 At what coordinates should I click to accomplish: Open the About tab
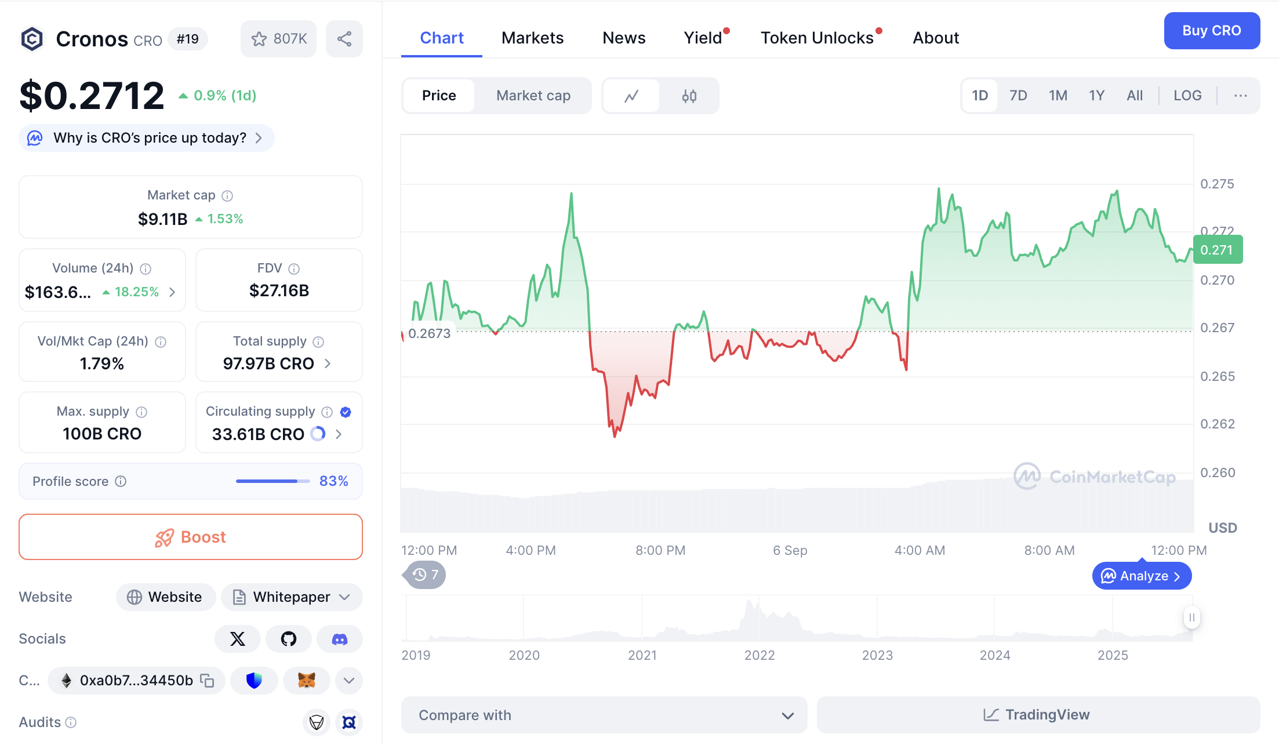(936, 38)
